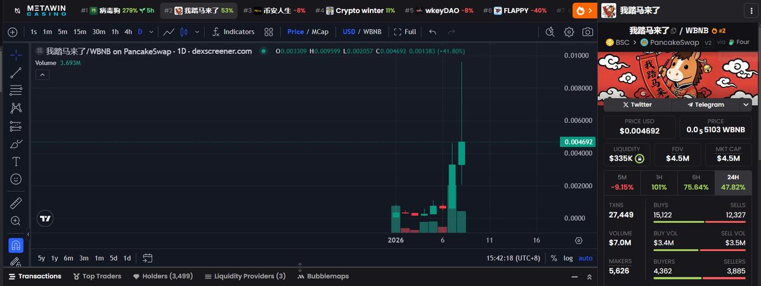761x286 pixels.
Task: Open the token's Telegram link
Action: click(704, 104)
